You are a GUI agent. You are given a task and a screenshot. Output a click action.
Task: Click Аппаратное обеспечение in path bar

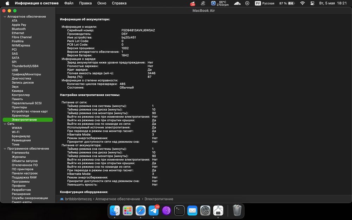click(118, 199)
